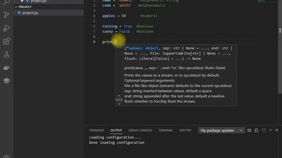Open the Run and Debug view
The height and width of the screenshot is (158, 282).
click(x=7, y=28)
